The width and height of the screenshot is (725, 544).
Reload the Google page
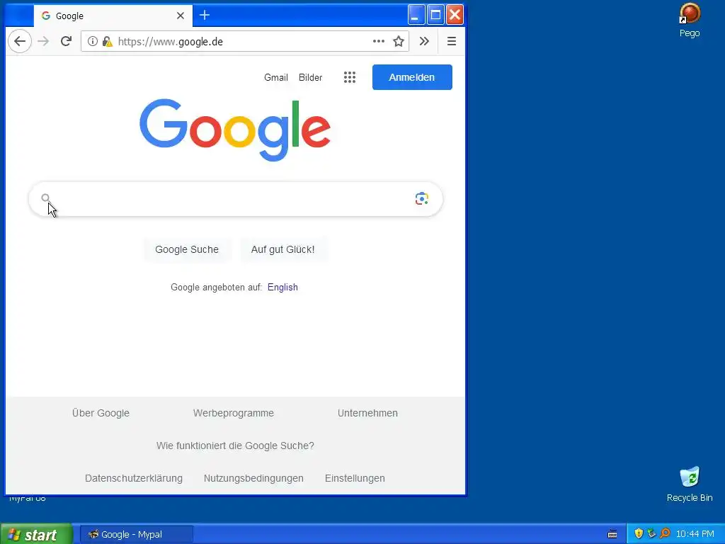point(66,41)
